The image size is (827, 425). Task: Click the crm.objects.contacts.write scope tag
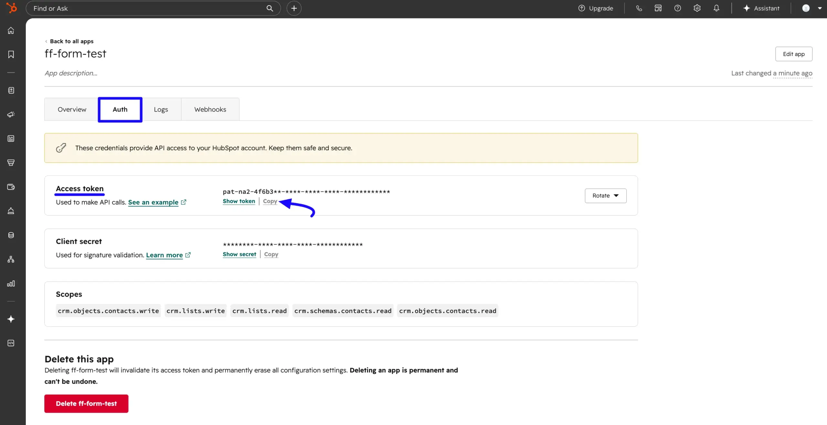click(x=108, y=311)
